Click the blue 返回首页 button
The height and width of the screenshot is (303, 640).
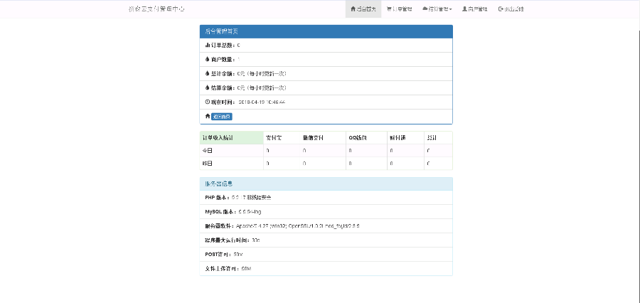(222, 117)
